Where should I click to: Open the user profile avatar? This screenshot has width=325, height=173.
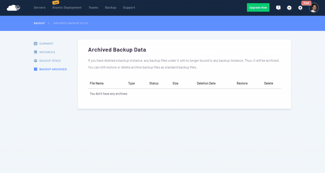tap(314, 8)
